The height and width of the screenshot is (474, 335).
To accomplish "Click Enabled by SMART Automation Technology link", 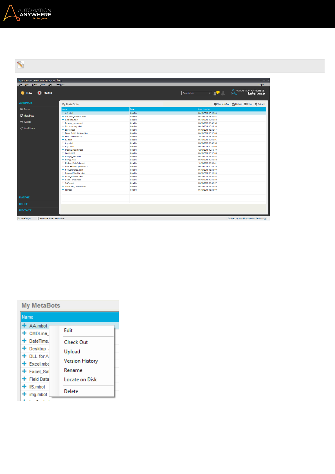I will pos(247,218).
